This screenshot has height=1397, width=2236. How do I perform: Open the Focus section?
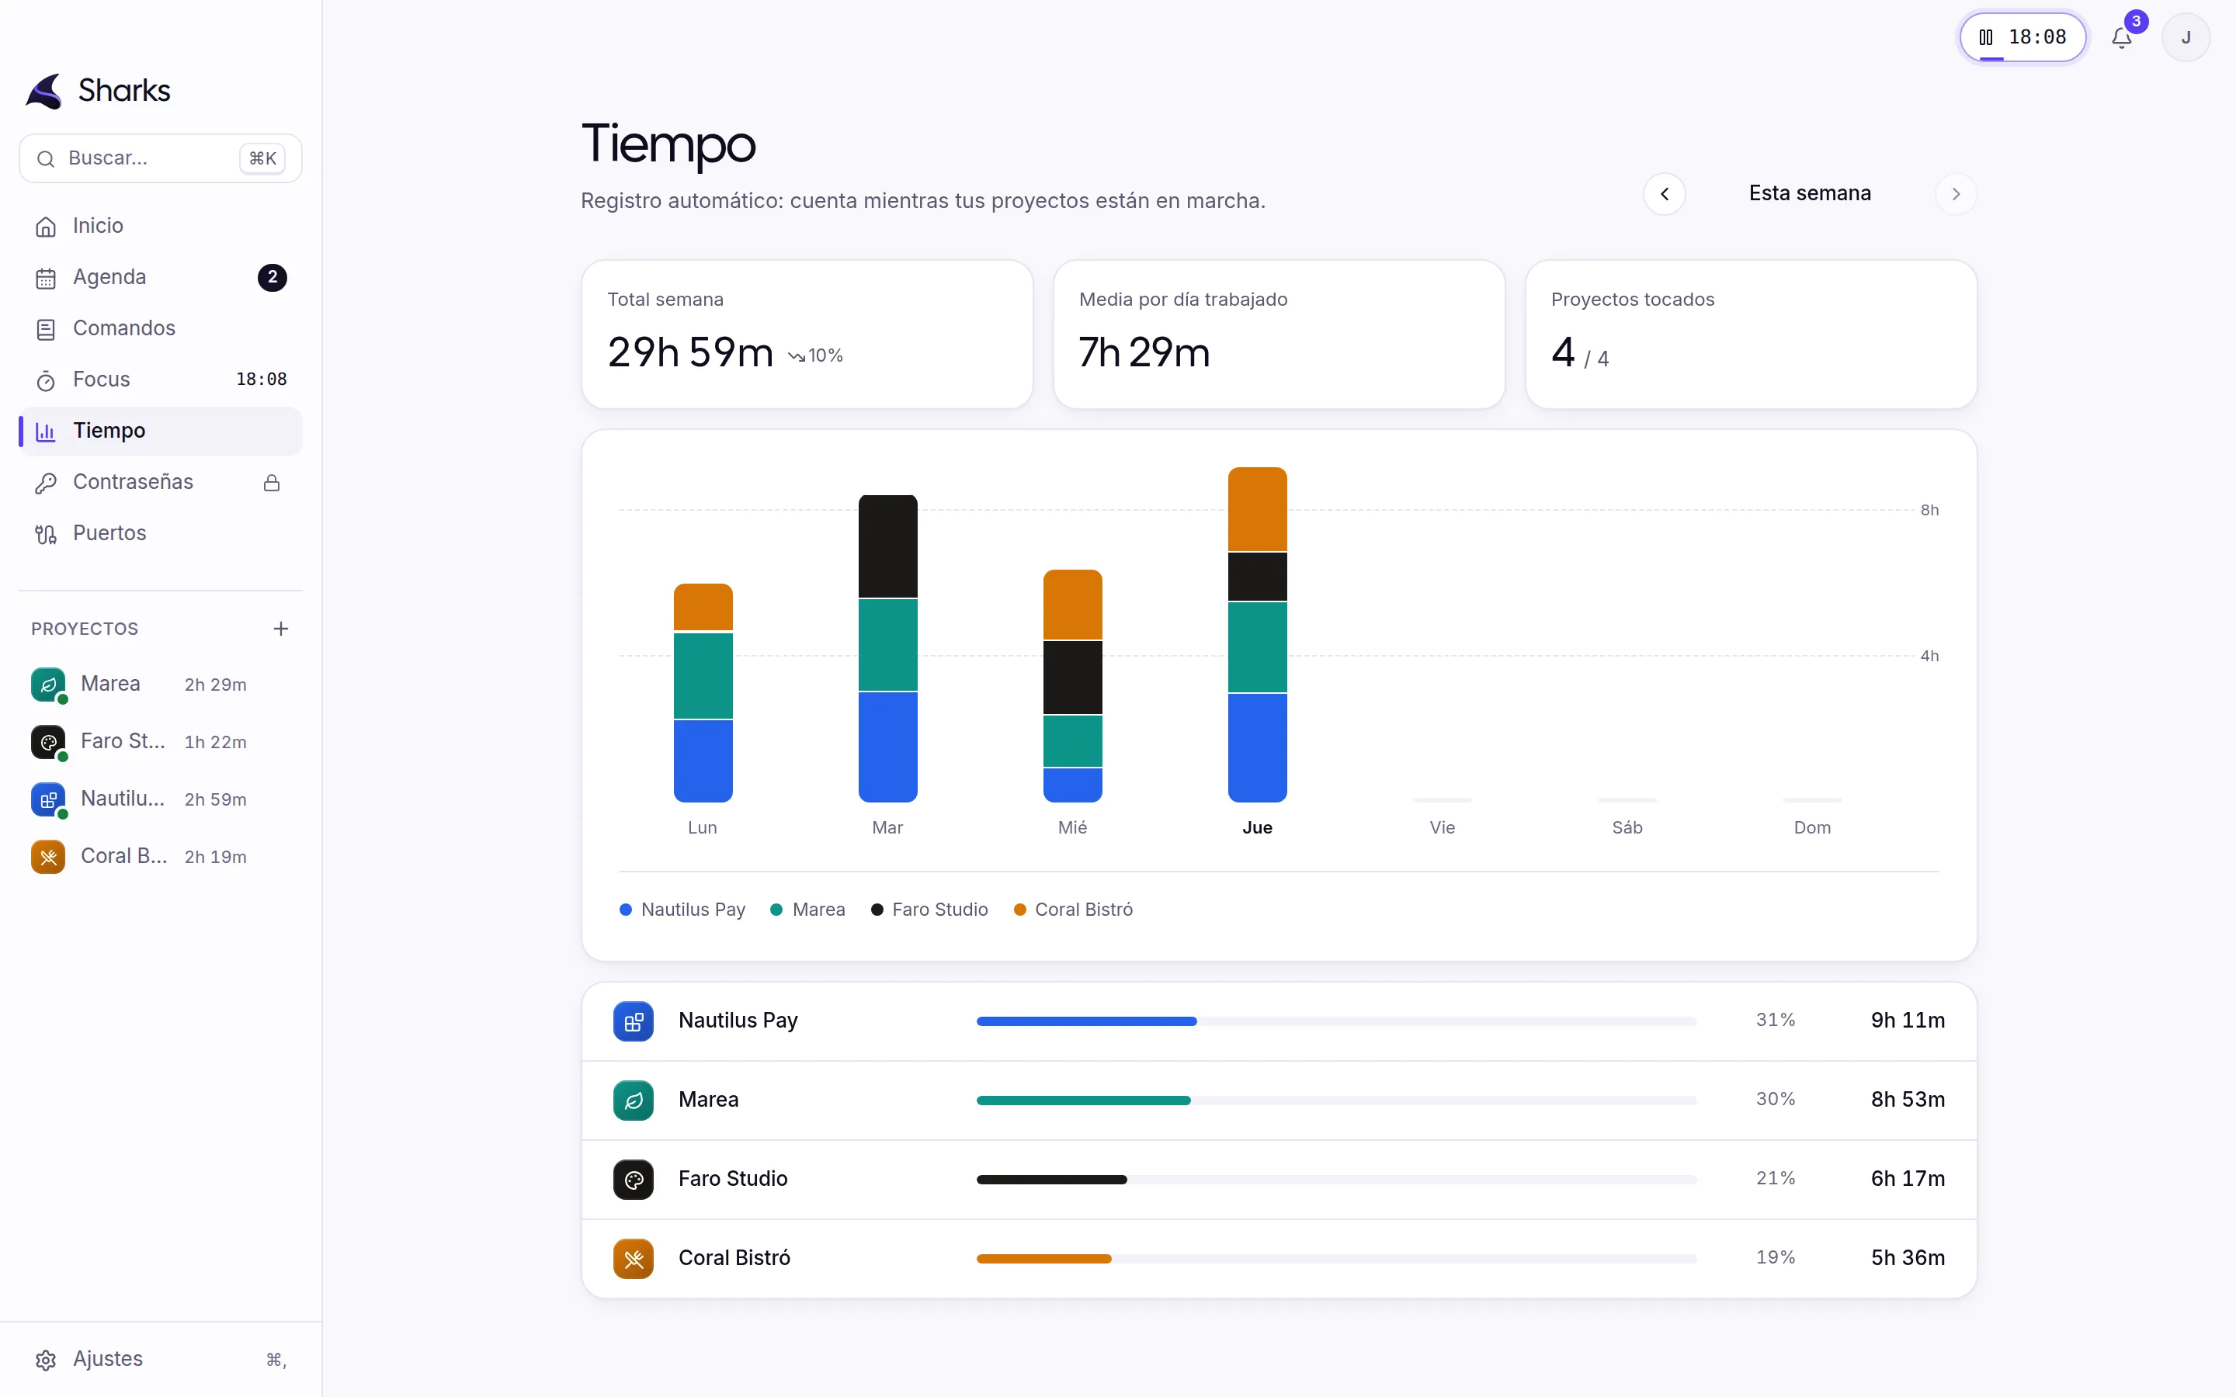pyautogui.click(x=161, y=380)
